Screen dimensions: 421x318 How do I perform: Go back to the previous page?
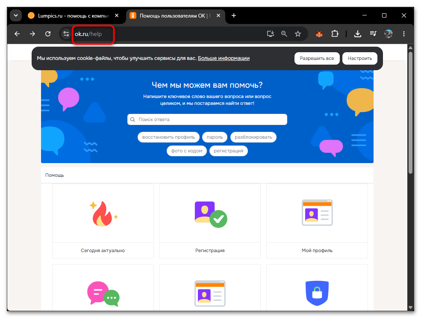[x=17, y=34]
